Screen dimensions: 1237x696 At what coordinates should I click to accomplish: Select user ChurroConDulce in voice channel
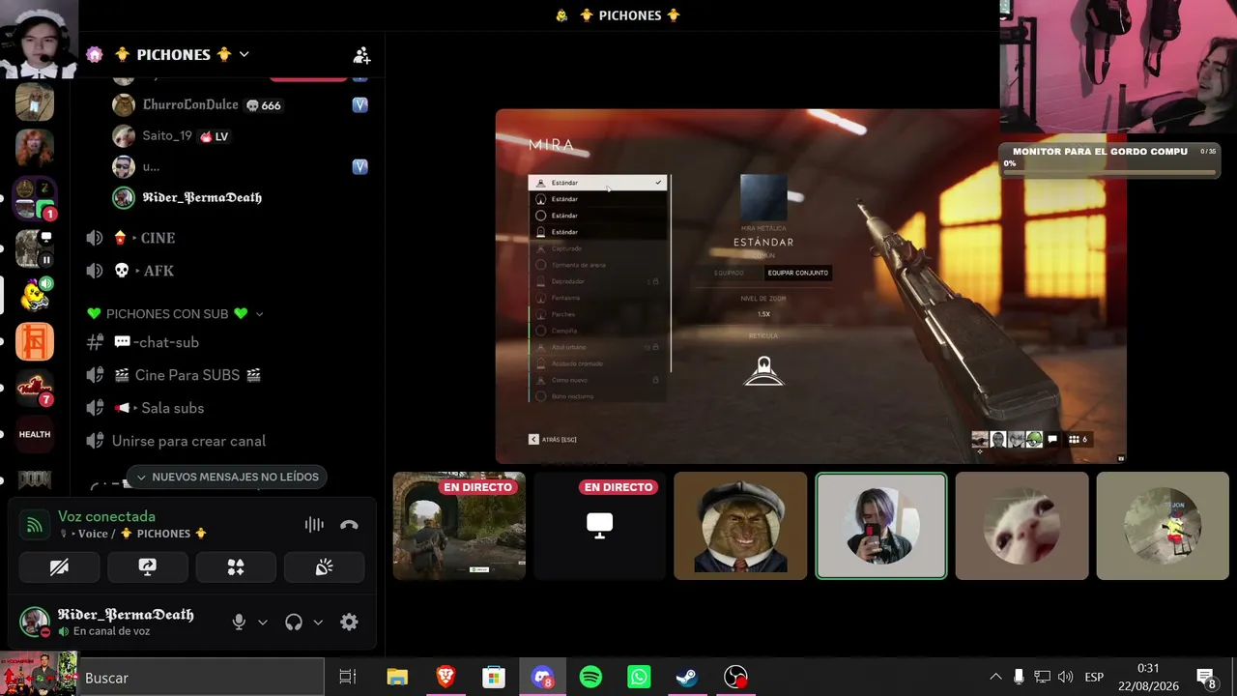pyautogui.click(x=189, y=104)
